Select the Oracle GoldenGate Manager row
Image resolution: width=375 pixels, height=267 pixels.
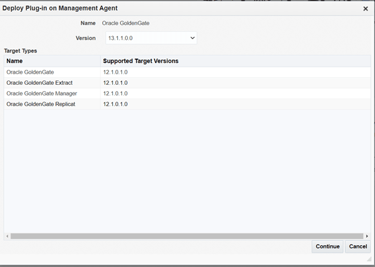(x=41, y=94)
